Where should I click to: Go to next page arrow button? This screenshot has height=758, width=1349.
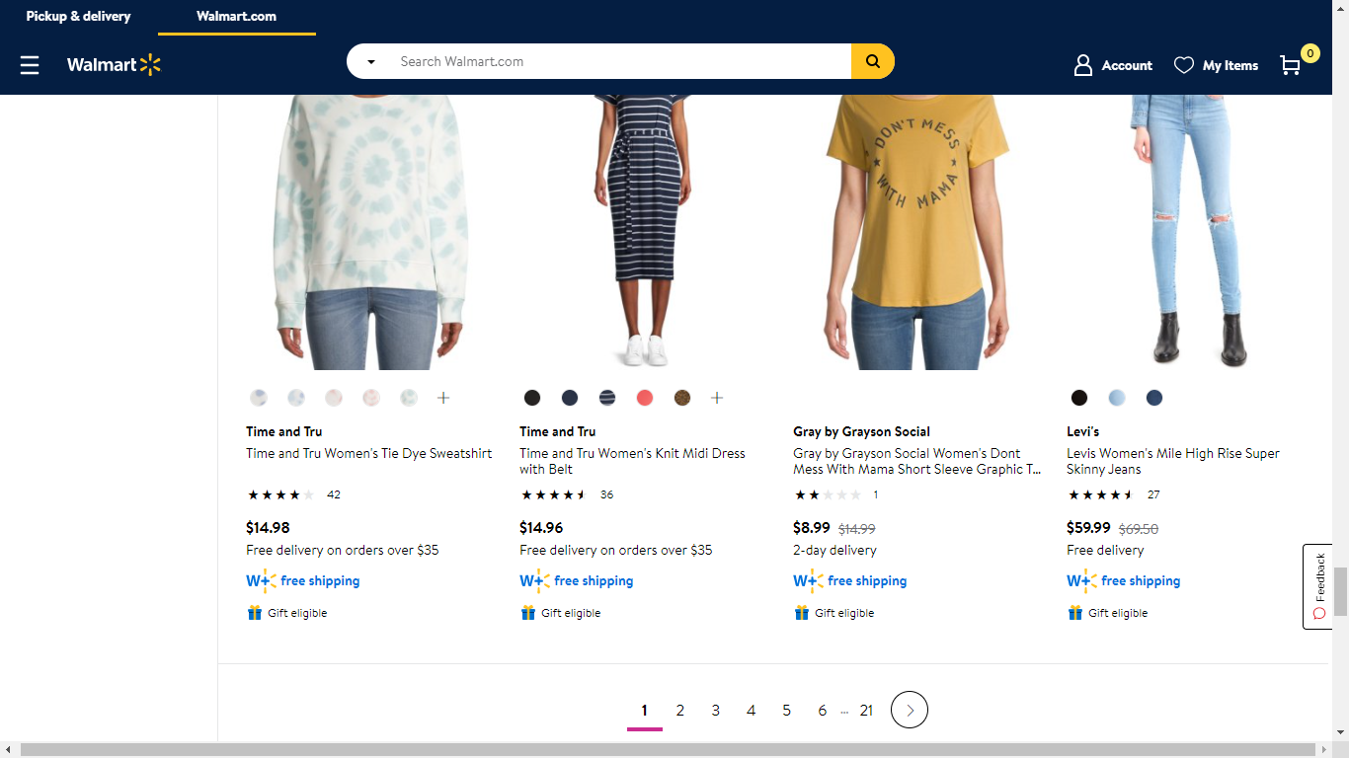[x=910, y=710]
